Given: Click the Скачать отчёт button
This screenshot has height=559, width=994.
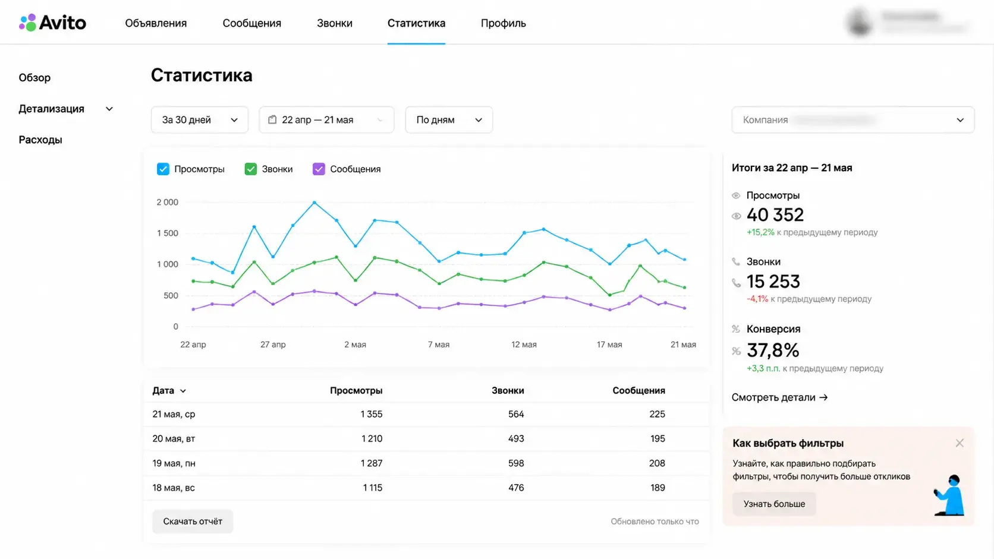Looking at the screenshot, I should pos(193,521).
